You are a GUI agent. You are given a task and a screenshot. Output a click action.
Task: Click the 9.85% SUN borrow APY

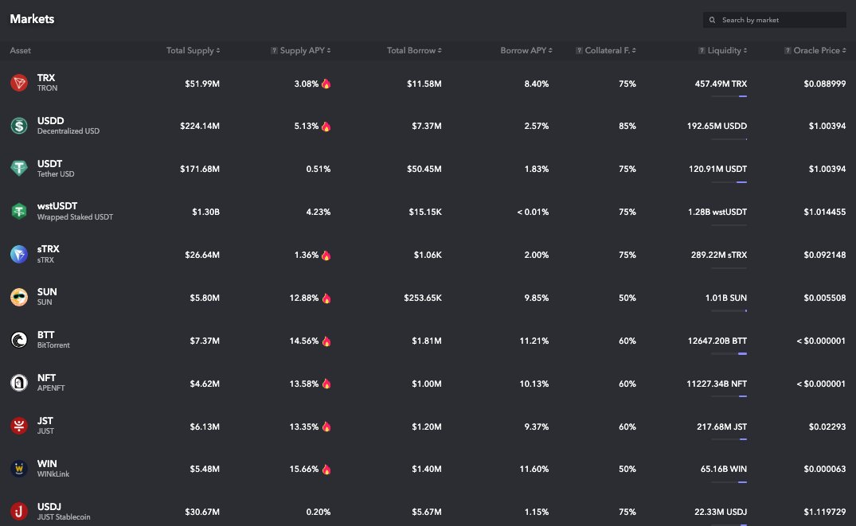point(536,298)
